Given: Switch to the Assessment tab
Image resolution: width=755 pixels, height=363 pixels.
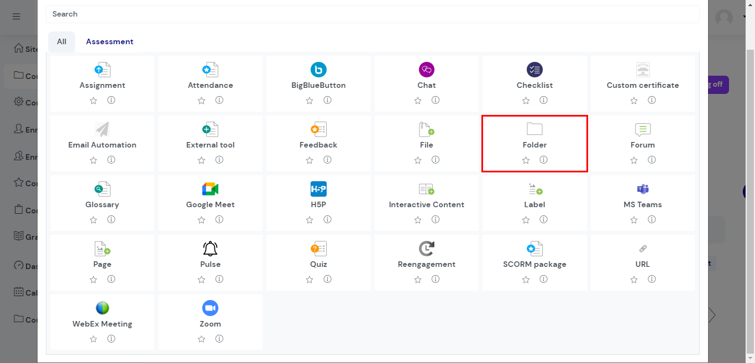Looking at the screenshot, I should (x=109, y=41).
